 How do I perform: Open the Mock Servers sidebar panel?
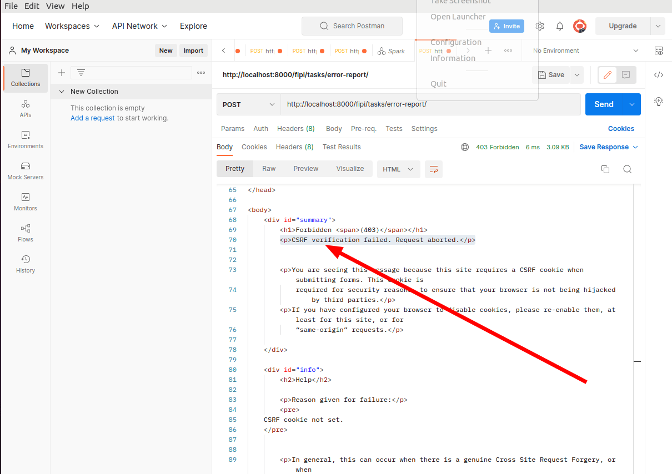26,171
